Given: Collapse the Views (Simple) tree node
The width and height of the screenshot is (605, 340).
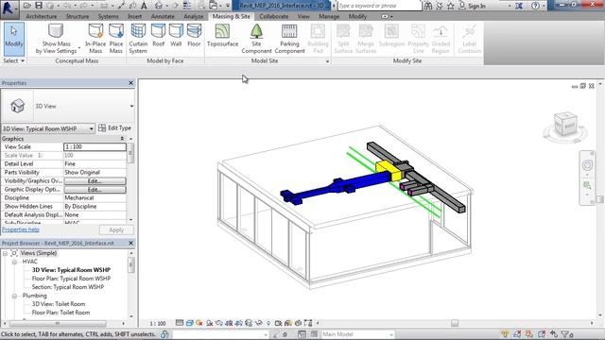Looking at the screenshot, I should tap(5, 253).
